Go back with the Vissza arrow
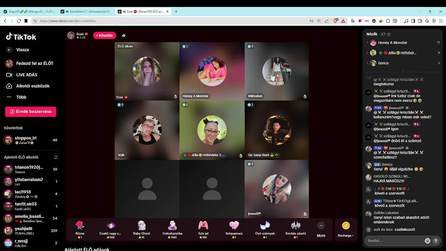Viewport: 446px width, 251px height. [x=9, y=50]
